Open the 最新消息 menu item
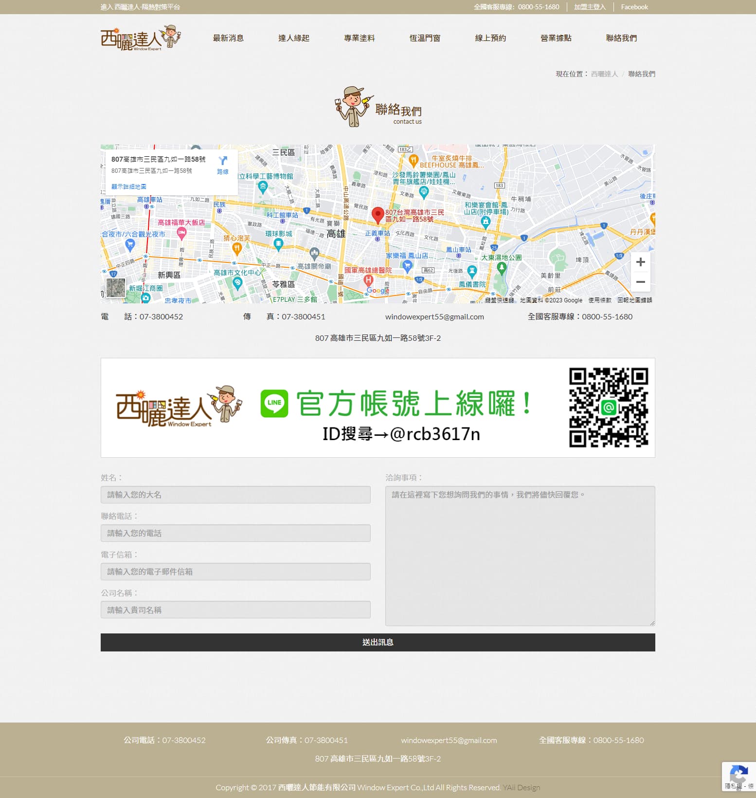Viewport: 756px width, 798px height. tap(228, 38)
